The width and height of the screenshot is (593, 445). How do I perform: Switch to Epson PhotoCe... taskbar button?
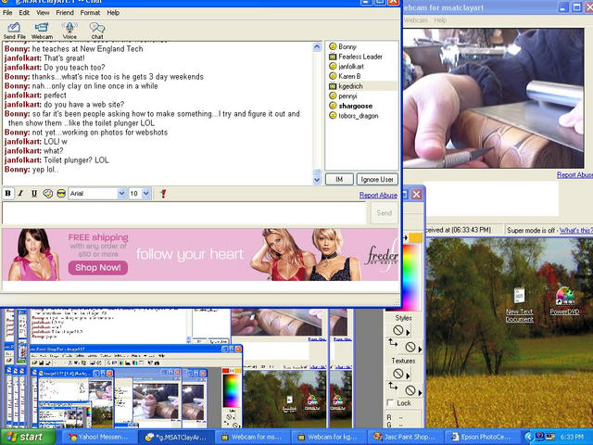(482, 437)
